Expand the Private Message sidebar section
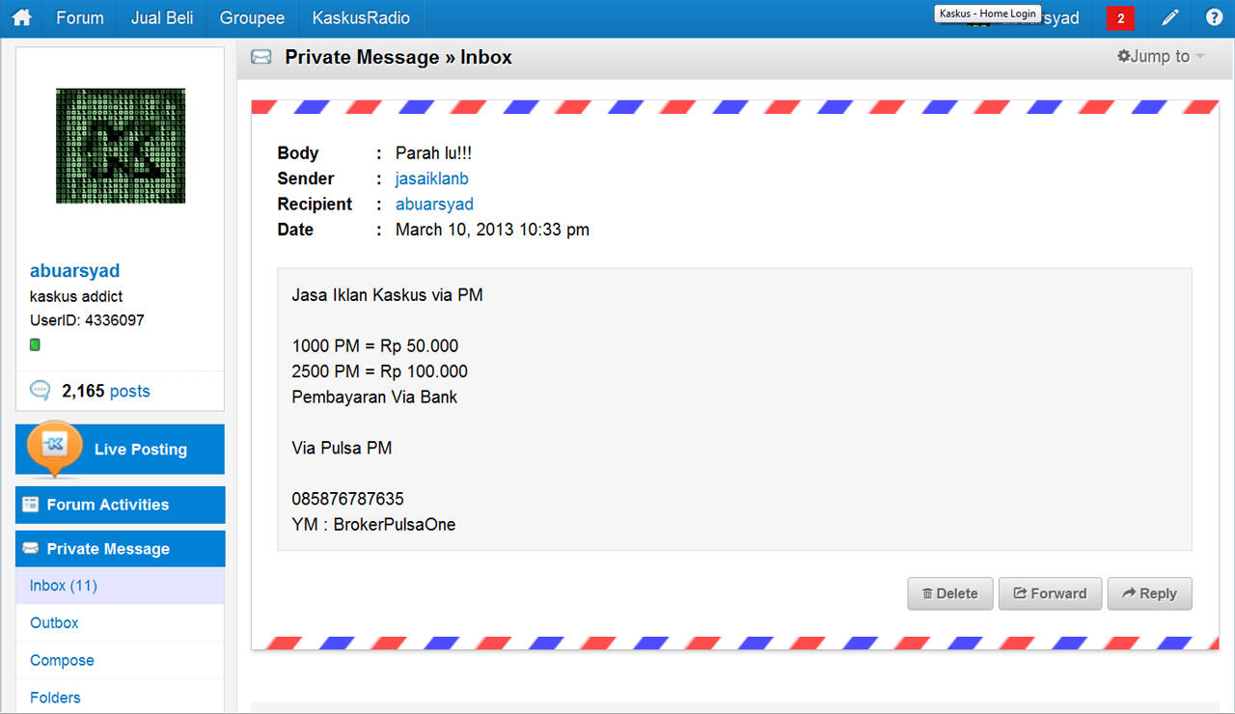The image size is (1235, 714). click(120, 549)
